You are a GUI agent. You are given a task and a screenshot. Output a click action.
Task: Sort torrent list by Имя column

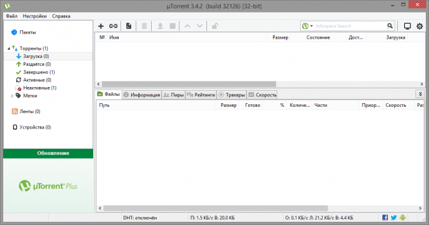(187, 37)
